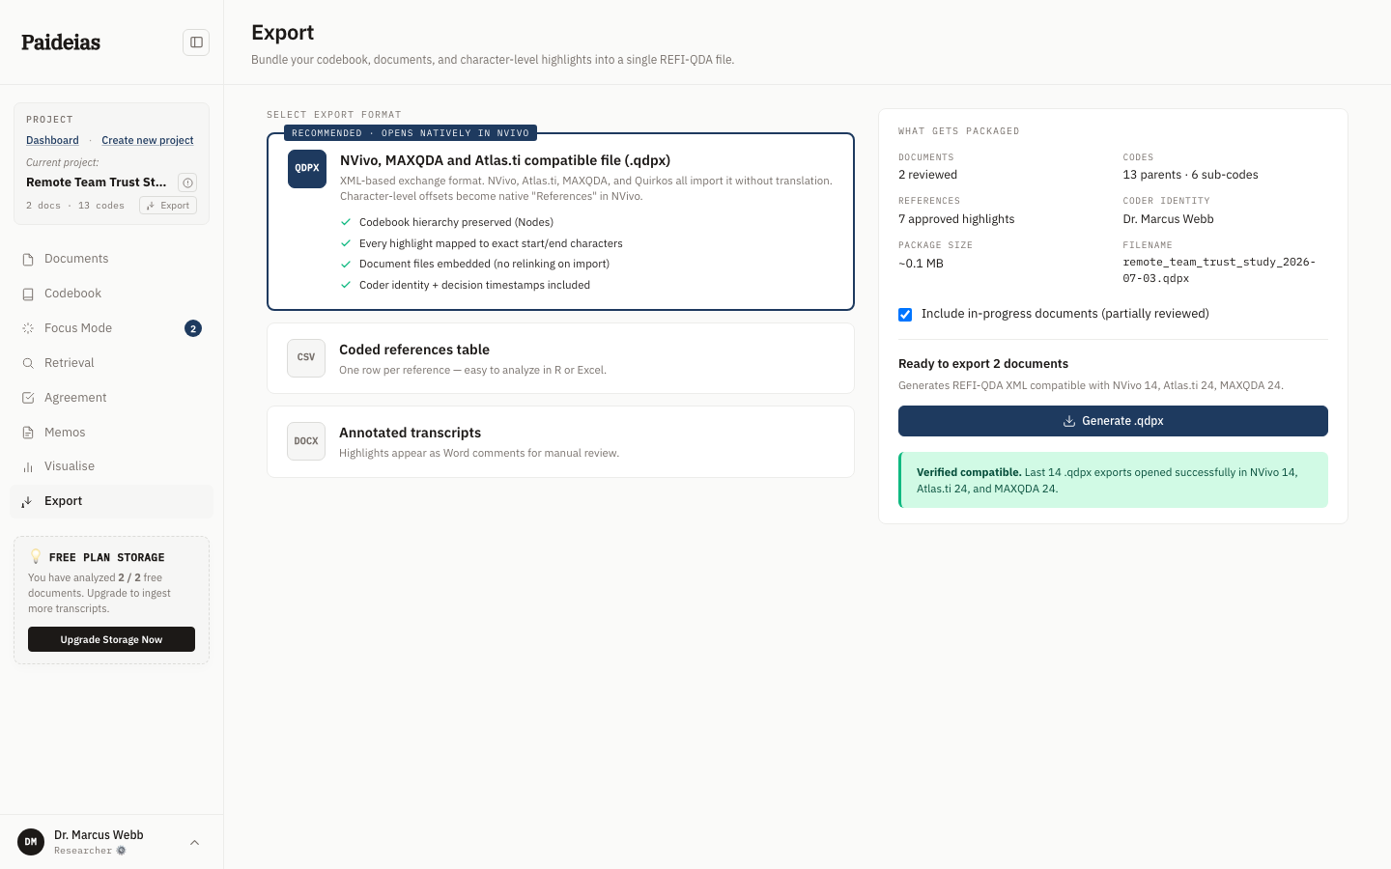Click the QDPX format badge icon
The height and width of the screenshot is (869, 1391).
(307, 169)
